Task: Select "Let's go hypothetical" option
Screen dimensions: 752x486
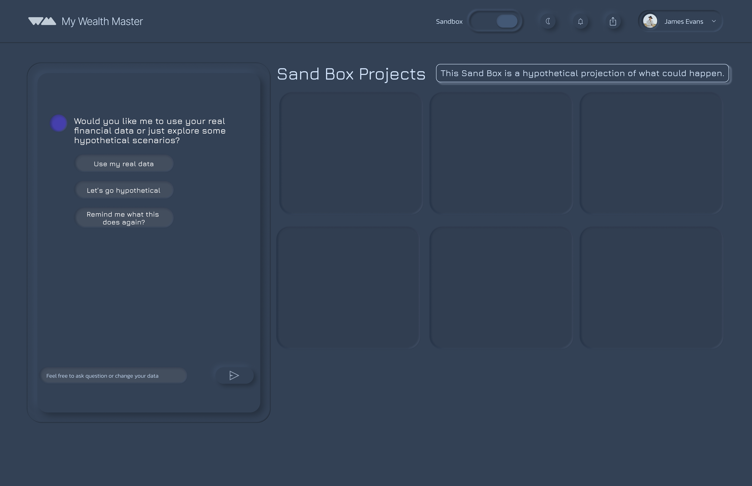Action: coord(124,190)
